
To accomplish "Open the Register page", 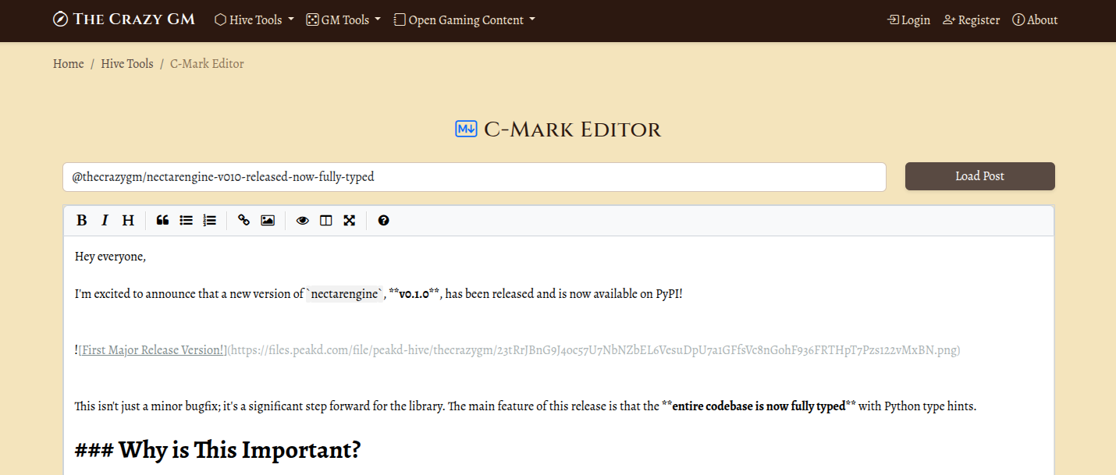I will tap(972, 20).
